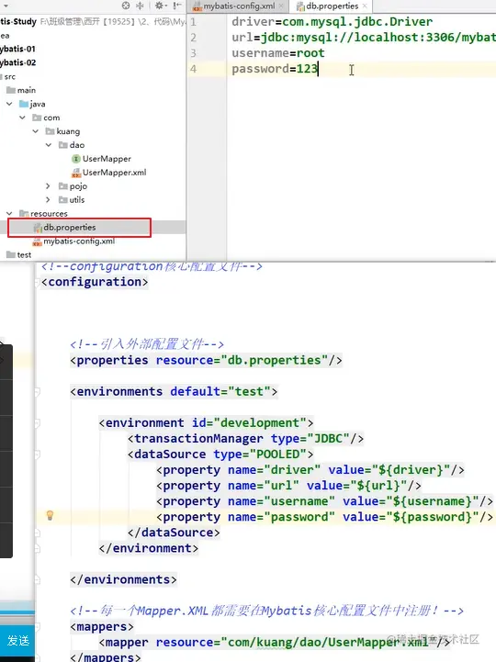The width and height of the screenshot is (496, 662).
Task: Select the UserMapper interface file
Action: point(107,159)
